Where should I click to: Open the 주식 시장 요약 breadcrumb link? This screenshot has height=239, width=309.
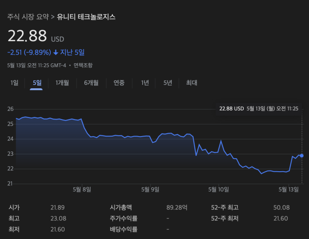[x=28, y=17]
